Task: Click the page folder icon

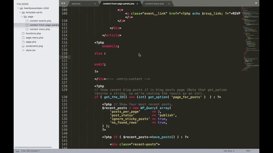Action: [25, 17]
